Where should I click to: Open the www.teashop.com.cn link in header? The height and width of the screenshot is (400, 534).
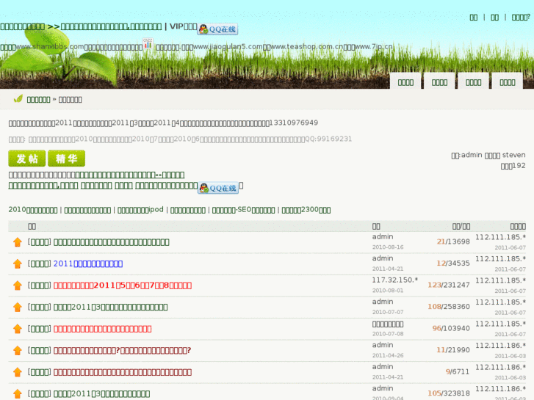pos(307,46)
